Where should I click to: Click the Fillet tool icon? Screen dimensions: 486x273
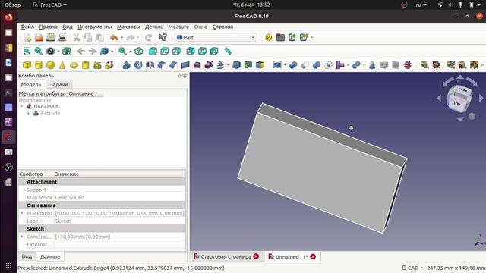[x=162, y=65]
